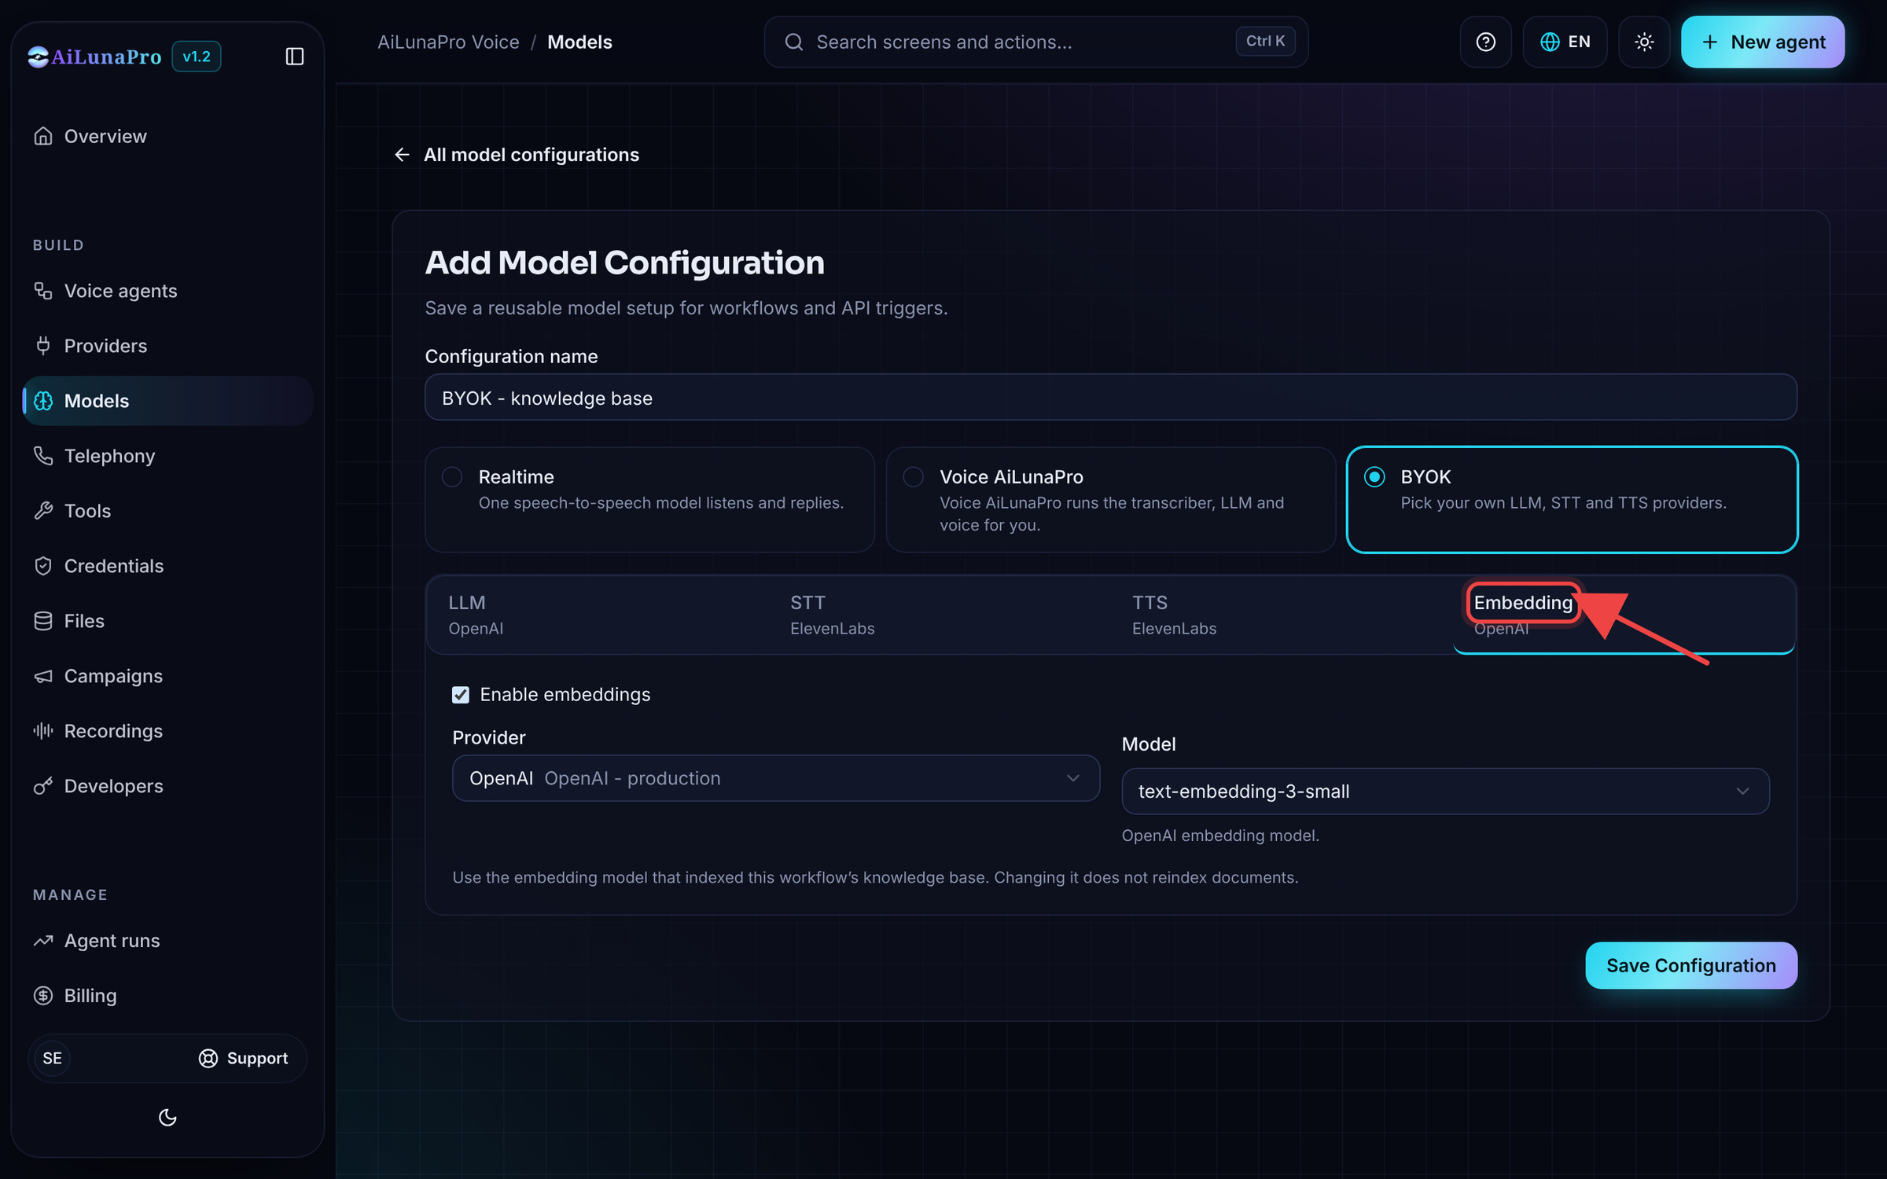This screenshot has width=1887, height=1179.
Task: Collapse the sidebar panel icon
Action: [294, 57]
